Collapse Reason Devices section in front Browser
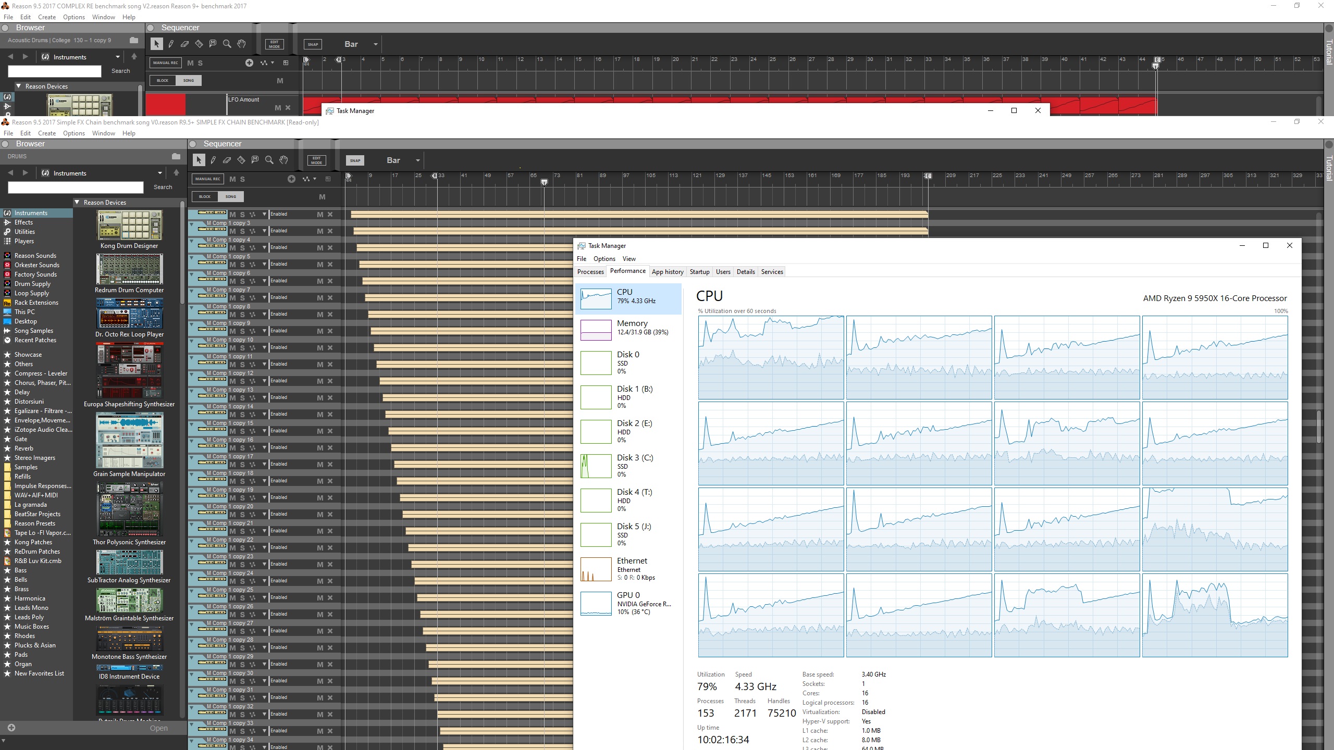1334x750 pixels. point(77,202)
